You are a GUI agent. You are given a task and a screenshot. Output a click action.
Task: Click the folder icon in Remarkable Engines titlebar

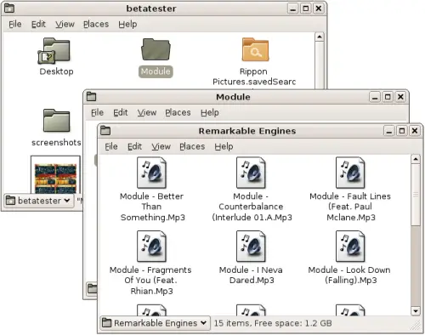pos(105,131)
